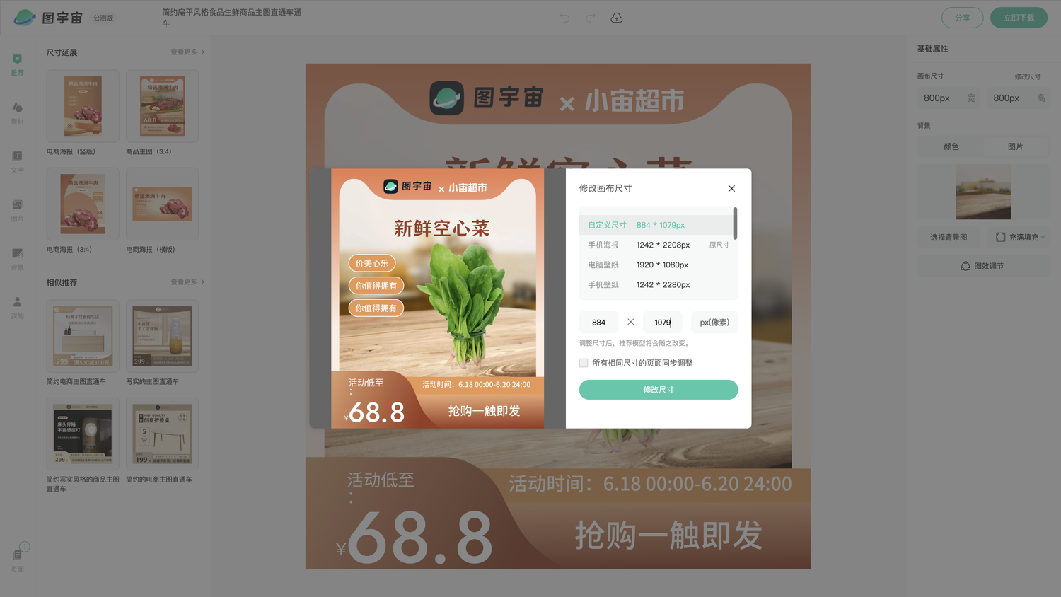Screen dimensions: 1061x597
Task: Click the × between width and height
Action: coord(630,322)
